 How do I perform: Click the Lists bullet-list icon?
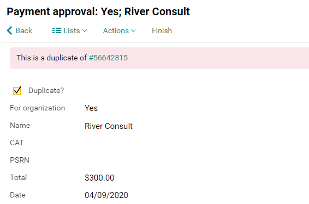57,30
